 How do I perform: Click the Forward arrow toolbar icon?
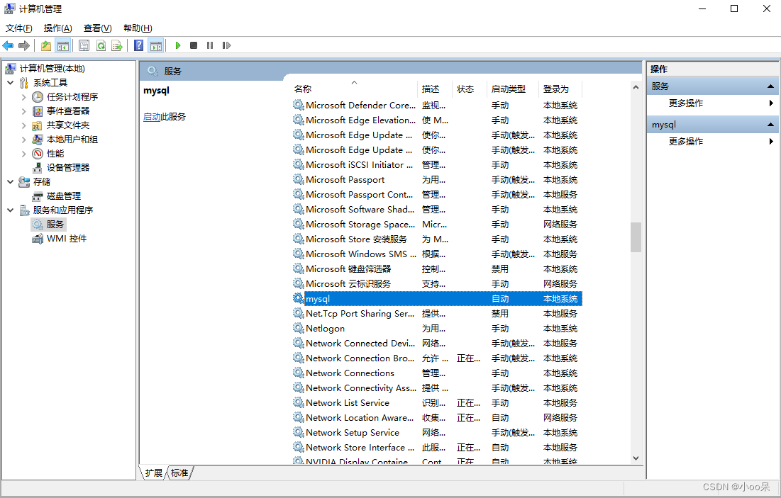[x=24, y=46]
